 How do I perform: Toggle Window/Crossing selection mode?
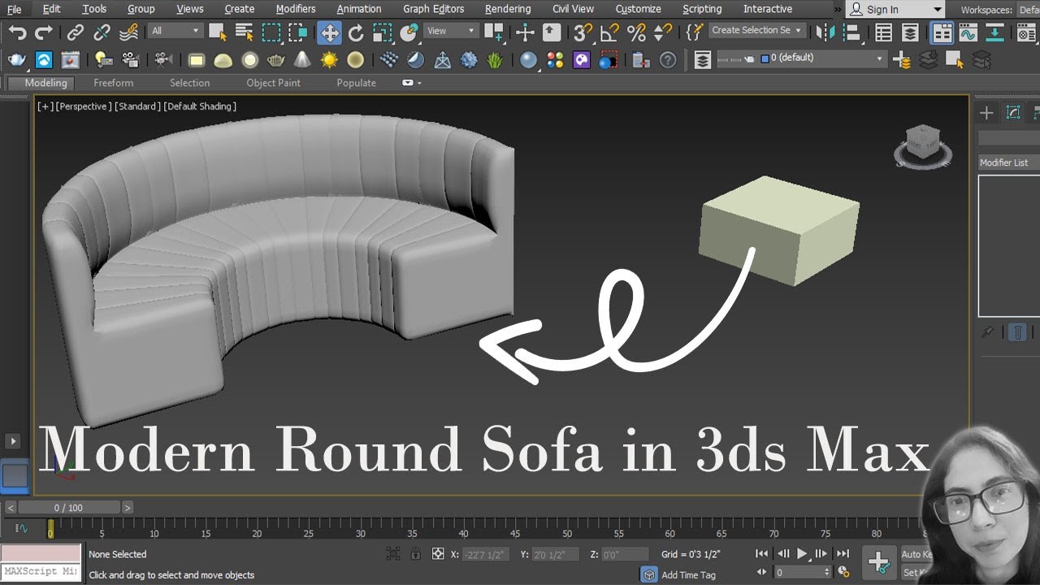(298, 32)
